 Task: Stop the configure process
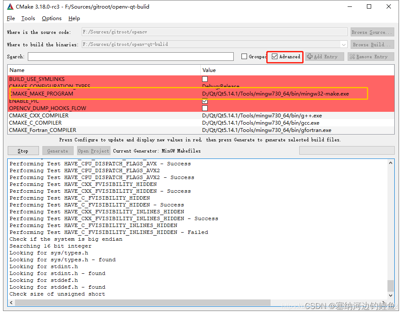click(x=23, y=151)
